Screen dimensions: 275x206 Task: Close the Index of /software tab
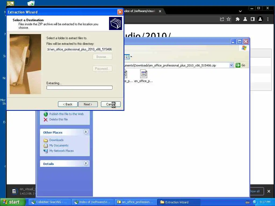tap(160, 11)
